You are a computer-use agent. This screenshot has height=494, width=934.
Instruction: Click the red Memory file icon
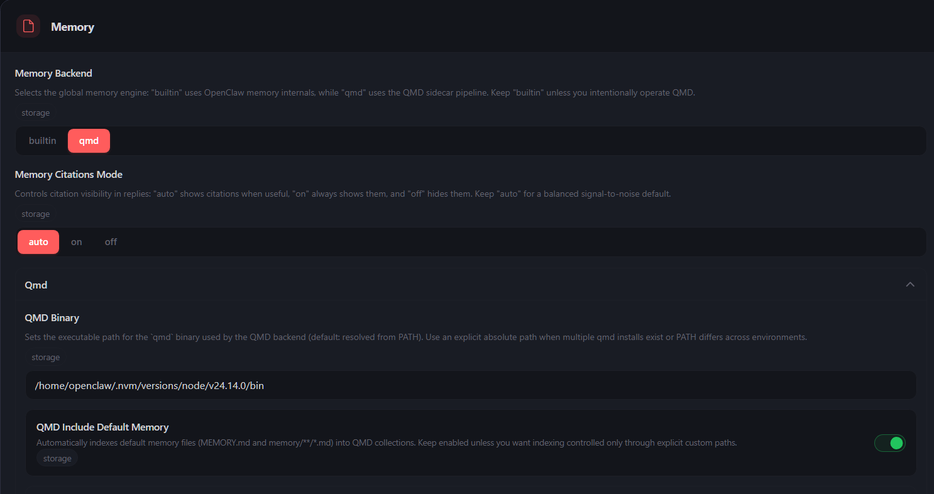(28, 26)
